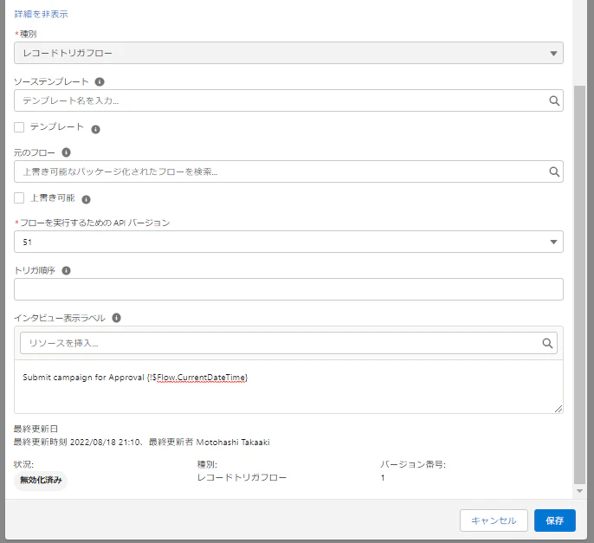
Task: Click the レコードトリガフロー value under 種別 summary
Action: click(x=242, y=477)
